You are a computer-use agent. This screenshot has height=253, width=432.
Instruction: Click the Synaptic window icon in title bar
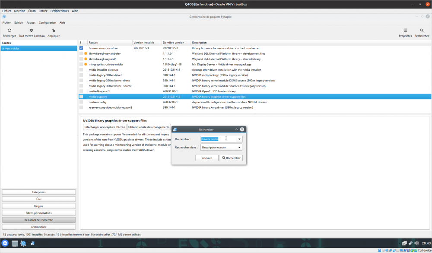tap(4, 16)
